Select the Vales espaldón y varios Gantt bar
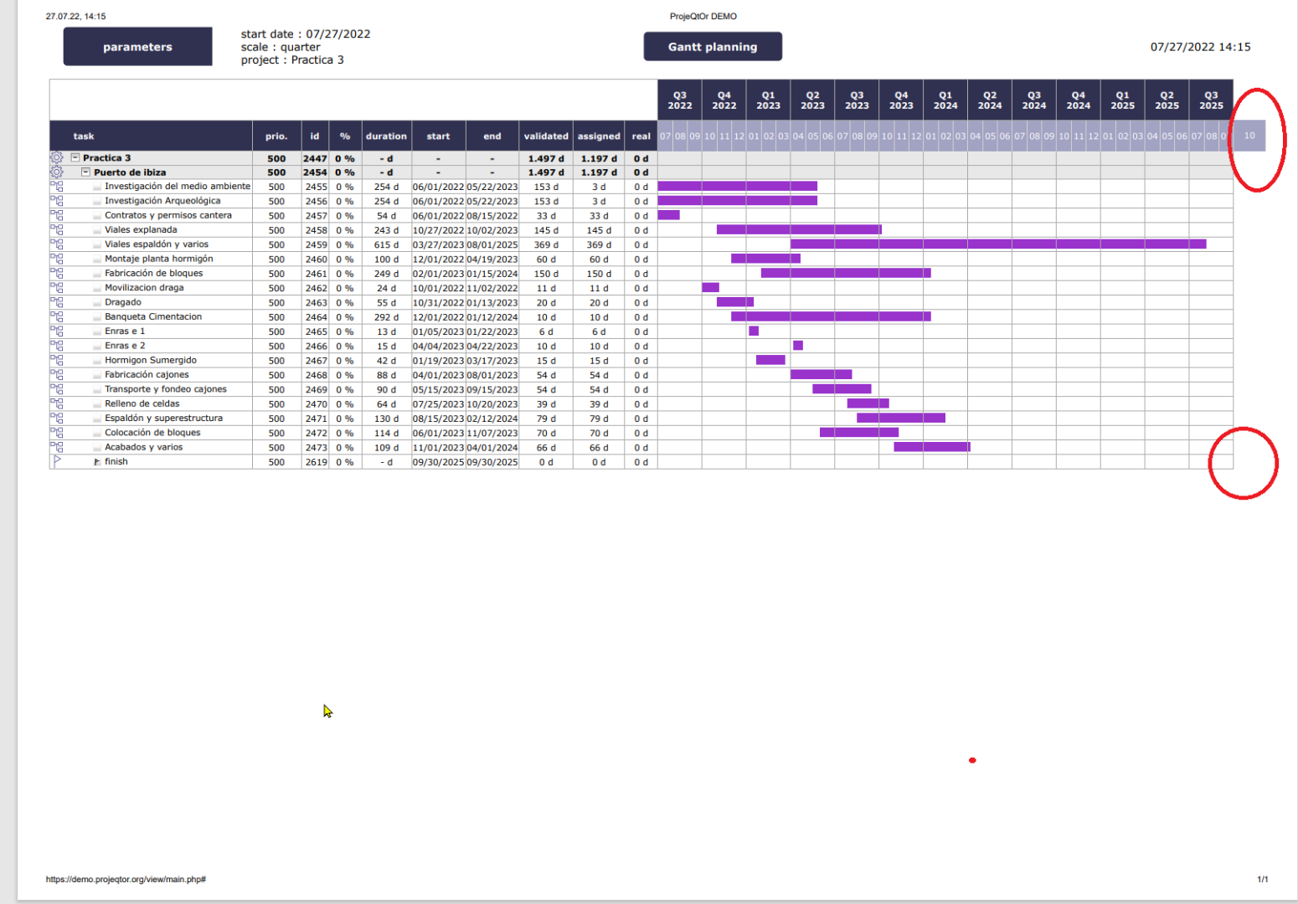Screen dimensions: 1298x904 tap(997, 244)
